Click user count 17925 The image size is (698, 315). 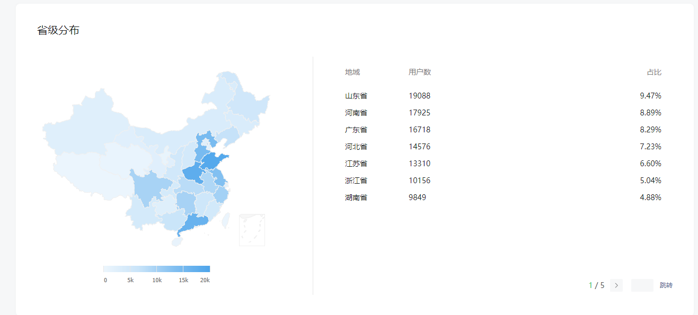click(x=420, y=113)
